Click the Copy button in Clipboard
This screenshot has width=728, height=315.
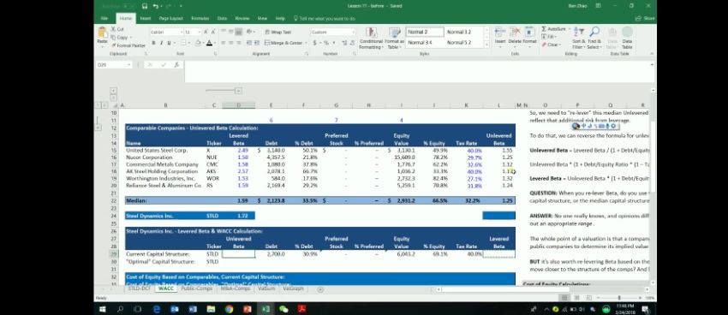pyautogui.click(x=120, y=37)
